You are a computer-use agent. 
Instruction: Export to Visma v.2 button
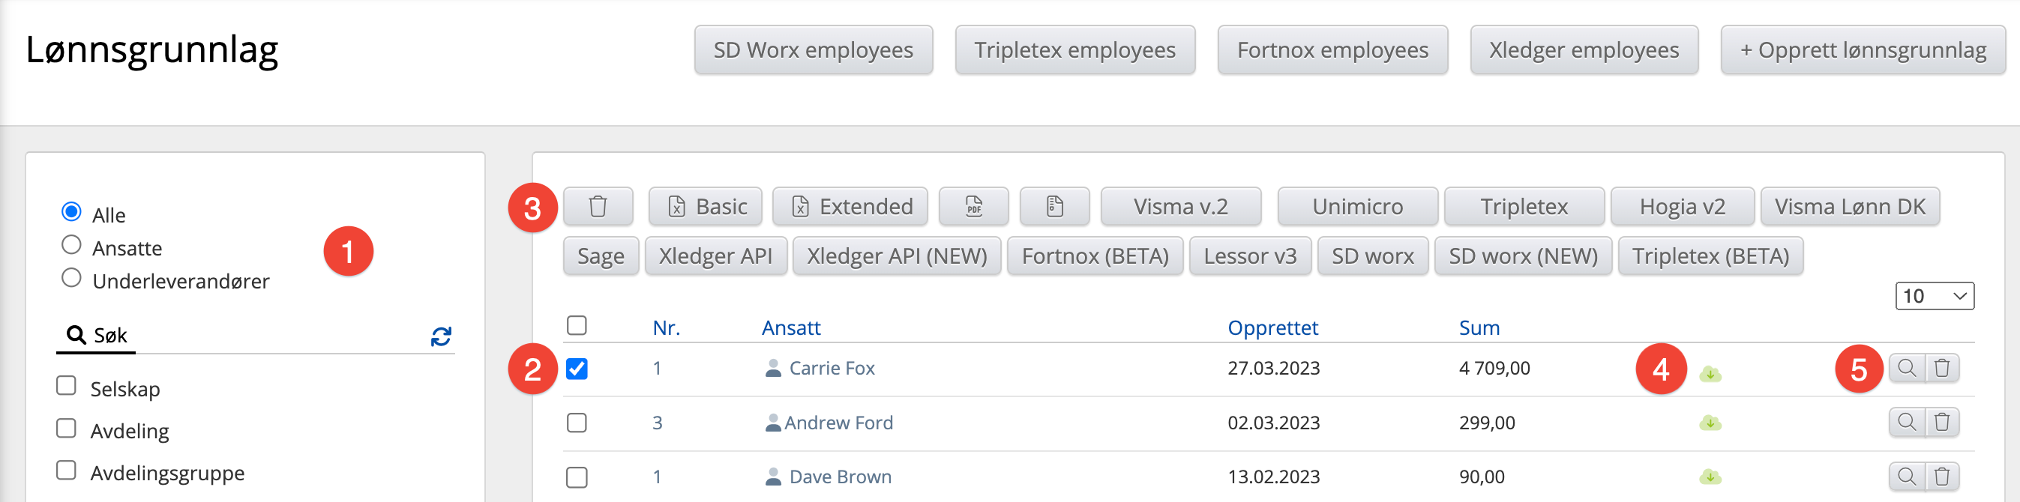tap(1180, 207)
